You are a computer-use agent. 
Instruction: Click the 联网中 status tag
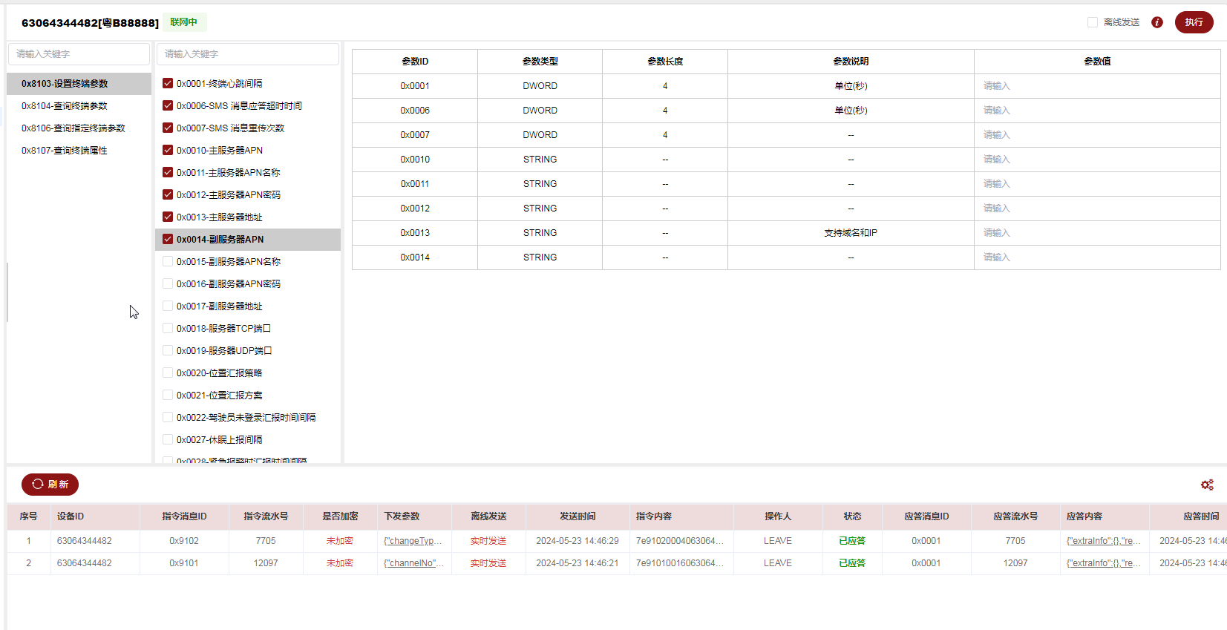(183, 22)
